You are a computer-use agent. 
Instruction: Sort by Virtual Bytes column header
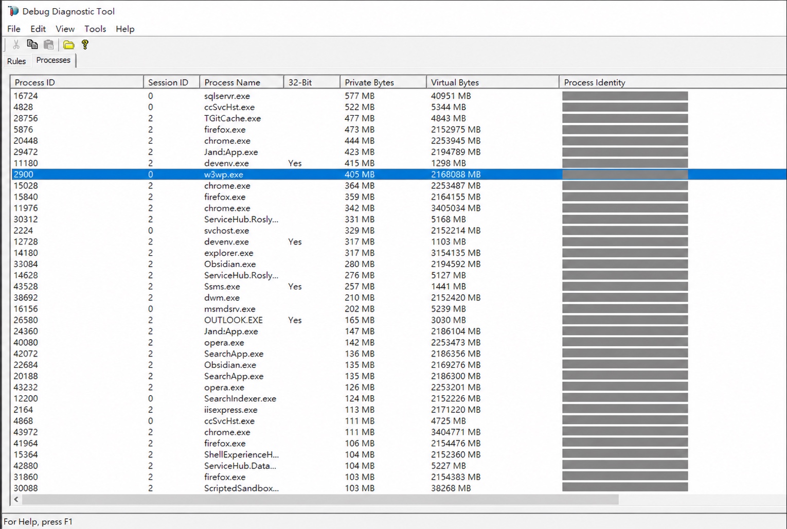pyautogui.click(x=493, y=82)
